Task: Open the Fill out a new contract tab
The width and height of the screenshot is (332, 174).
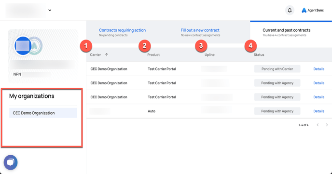Action: click(200, 30)
